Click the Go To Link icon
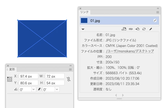The image size is (168, 108). tap(137, 29)
